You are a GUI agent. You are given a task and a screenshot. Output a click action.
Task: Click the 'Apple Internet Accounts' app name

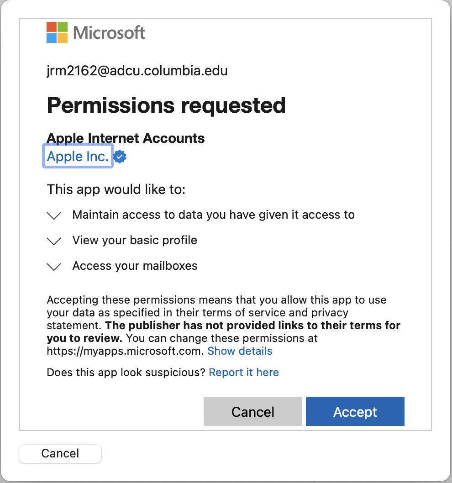(x=126, y=138)
